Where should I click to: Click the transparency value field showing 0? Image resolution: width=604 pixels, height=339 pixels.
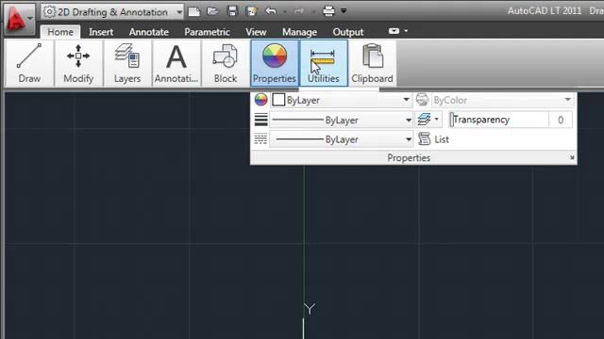click(x=561, y=120)
